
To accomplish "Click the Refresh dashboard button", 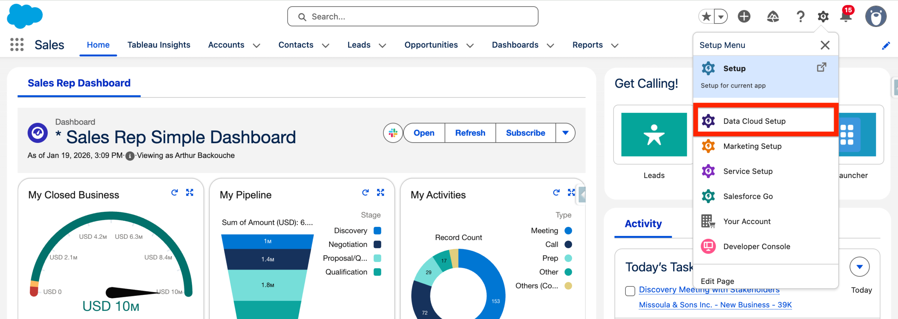I will point(470,133).
